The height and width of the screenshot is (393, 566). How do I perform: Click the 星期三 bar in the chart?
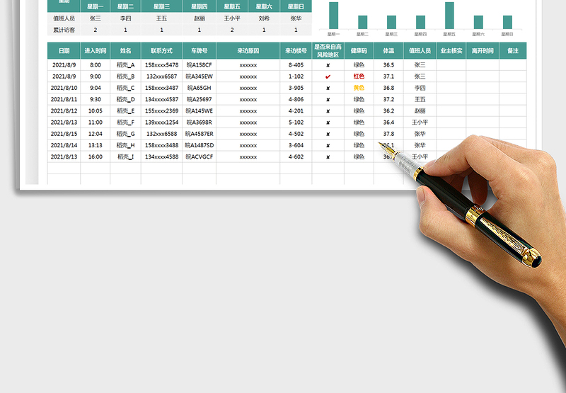tap(391, 22)
